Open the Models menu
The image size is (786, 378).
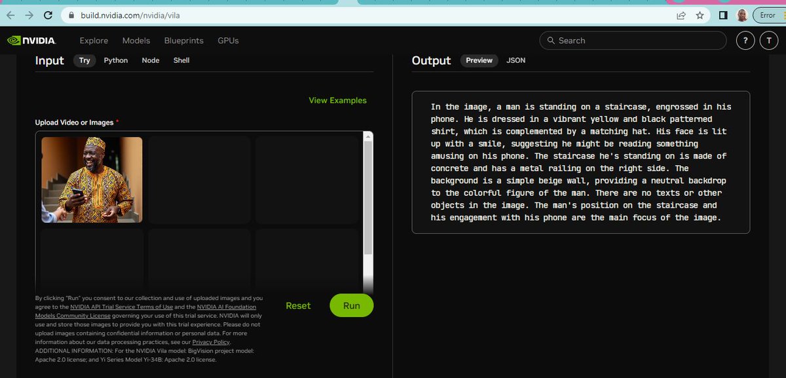[136, 41]
